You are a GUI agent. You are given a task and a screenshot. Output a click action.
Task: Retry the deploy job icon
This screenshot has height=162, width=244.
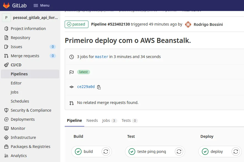coord(236,152)
